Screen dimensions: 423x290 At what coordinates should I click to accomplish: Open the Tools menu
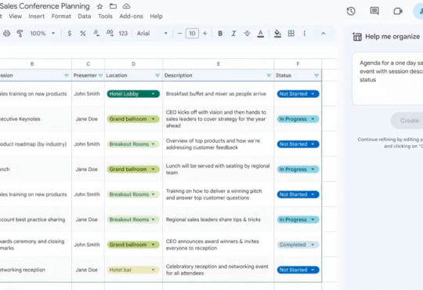coord(105,16)
